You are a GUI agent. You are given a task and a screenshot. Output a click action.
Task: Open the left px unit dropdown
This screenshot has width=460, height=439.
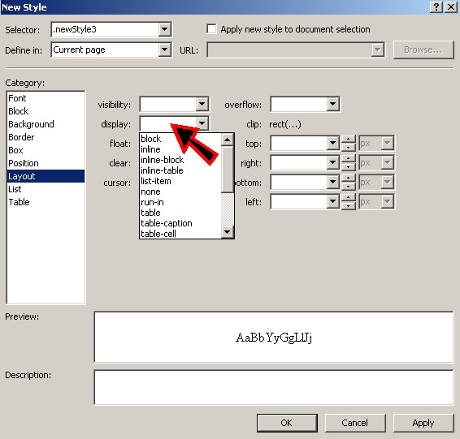tap(387, 201)
